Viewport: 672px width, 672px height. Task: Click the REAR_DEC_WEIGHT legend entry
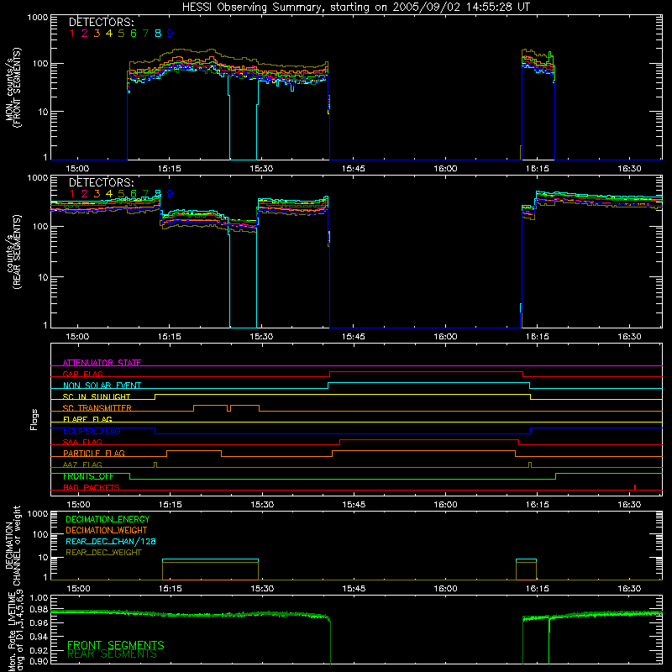(103, 553)
